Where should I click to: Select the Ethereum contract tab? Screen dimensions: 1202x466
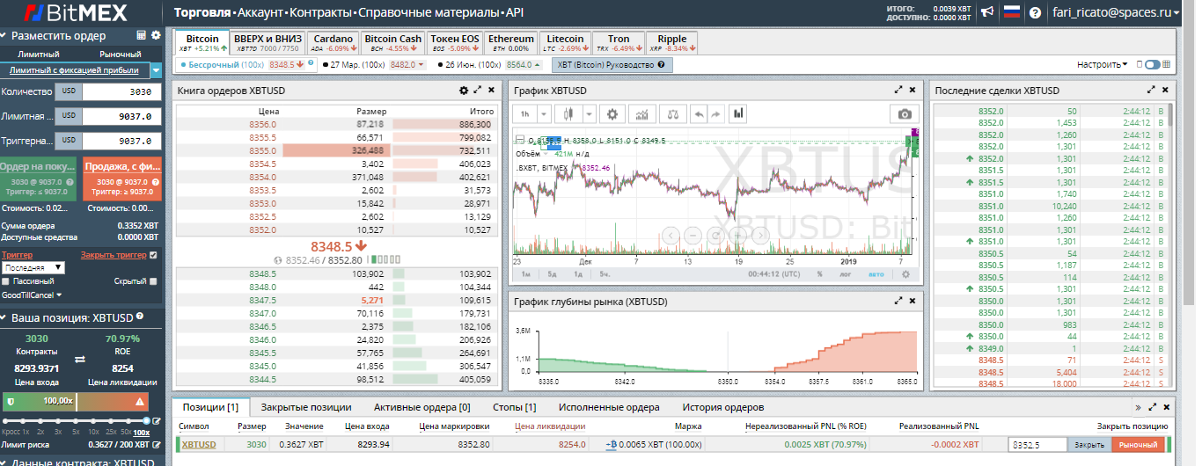[510, 43]
